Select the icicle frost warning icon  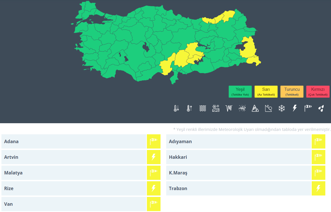(x=229, y=108)
